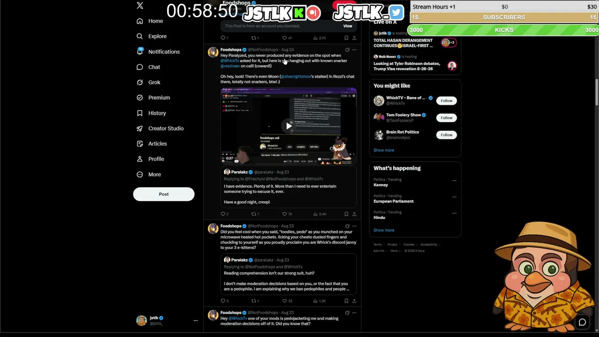Show more trends under What's happening
This screenshot has width=599, height=337.
384,230
